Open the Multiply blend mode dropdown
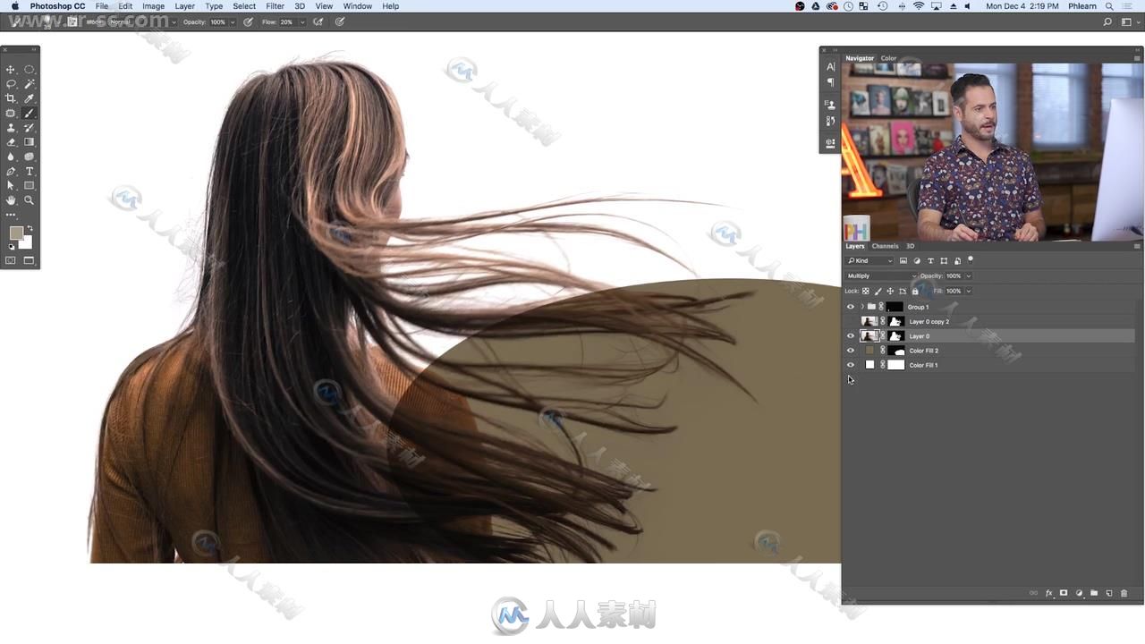Image resolution: width=1145 pixels, height=644 pixels. tap(881, 275)
